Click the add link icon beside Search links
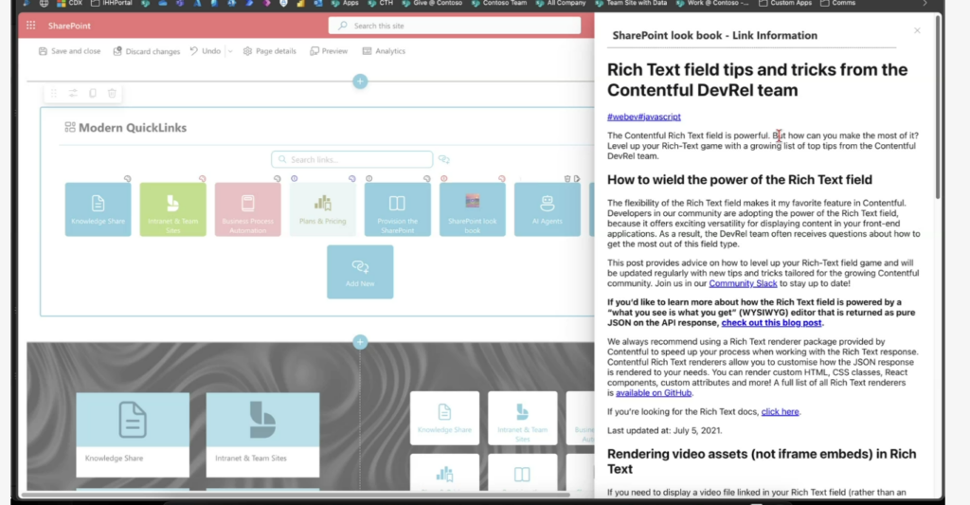Image resolution: width=970 pixels, height=505 pixels. [443, 160]
